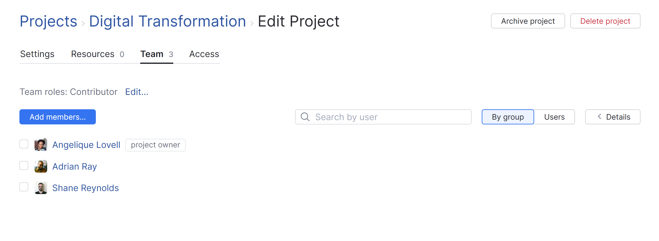
Task: Click Shane Reynolds' avatar picture
Action: 41,188
